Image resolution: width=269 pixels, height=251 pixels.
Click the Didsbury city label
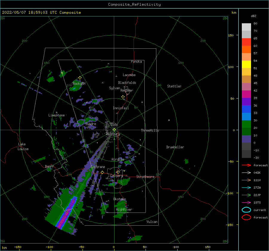[113, 134]
